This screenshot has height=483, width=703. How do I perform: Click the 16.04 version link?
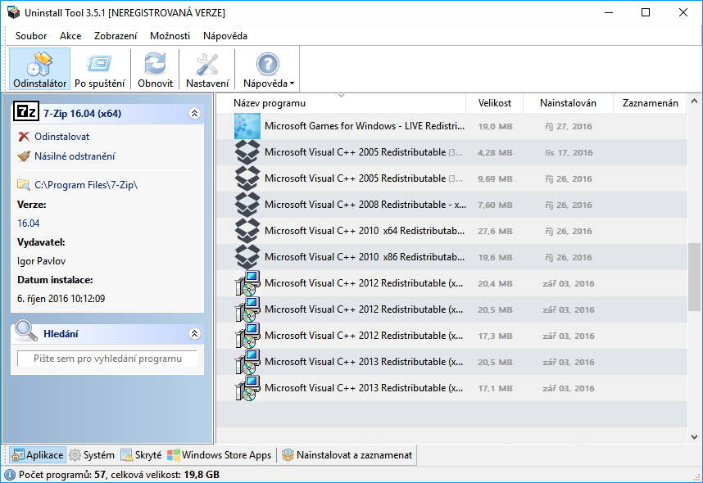[x=28, y=223]
